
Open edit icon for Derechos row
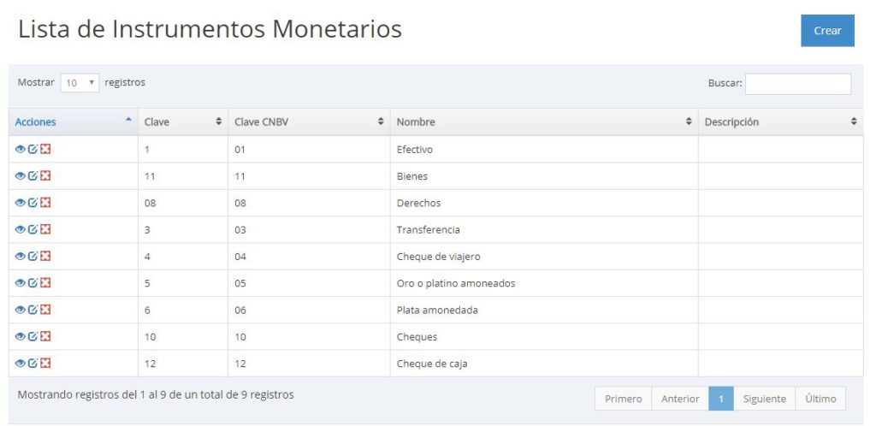(33, 203)
